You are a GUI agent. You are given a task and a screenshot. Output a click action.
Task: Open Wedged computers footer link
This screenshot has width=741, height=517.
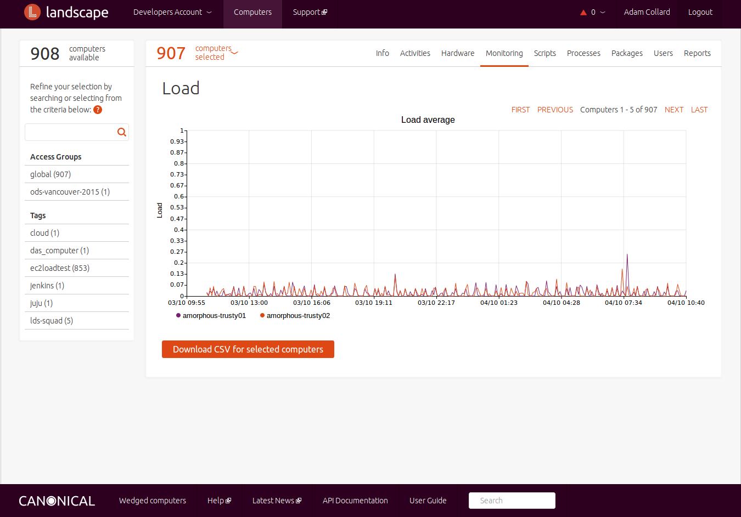pos(153,501)
